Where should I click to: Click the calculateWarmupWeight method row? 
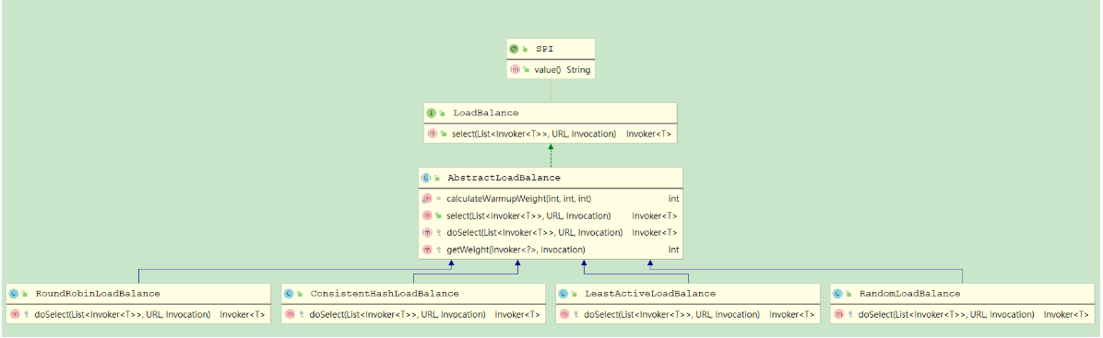551,199
